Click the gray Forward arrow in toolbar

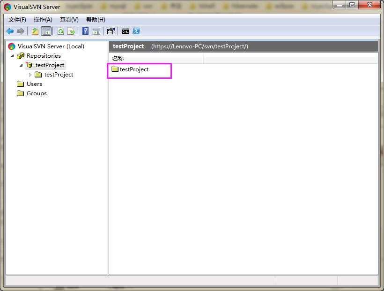(x=21, y=31)
